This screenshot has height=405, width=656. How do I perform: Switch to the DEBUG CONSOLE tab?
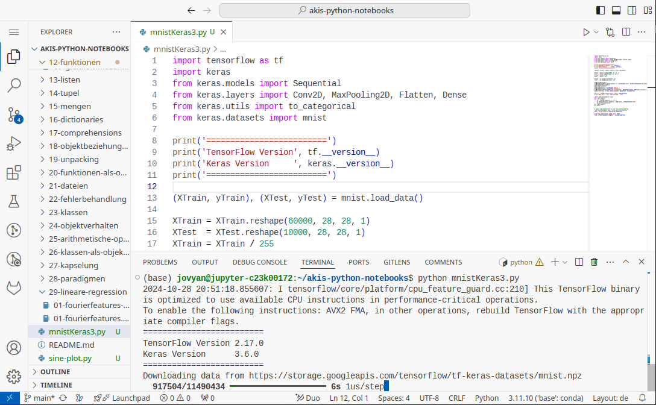(x=260, y=262)
